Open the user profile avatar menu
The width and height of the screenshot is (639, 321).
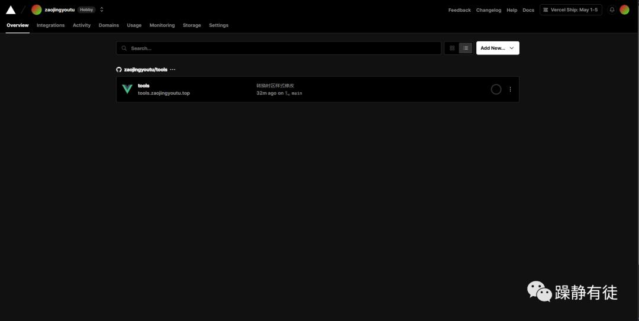(x=624, y=10)
